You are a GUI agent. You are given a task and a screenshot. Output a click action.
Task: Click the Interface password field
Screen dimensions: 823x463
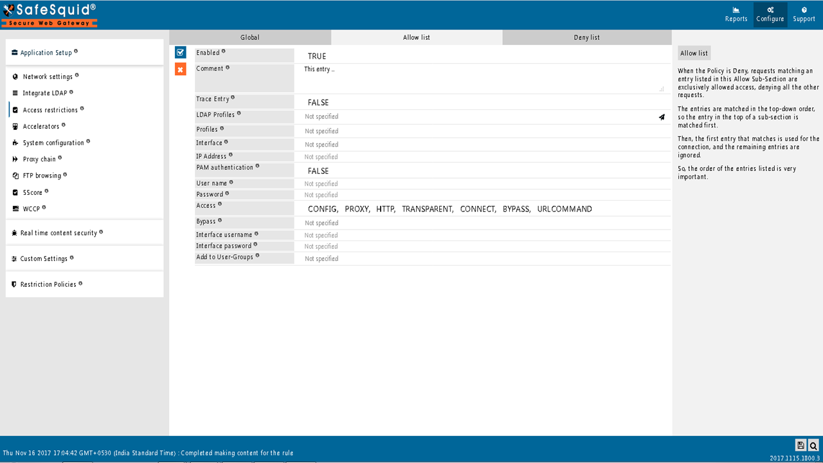(482, 246)
